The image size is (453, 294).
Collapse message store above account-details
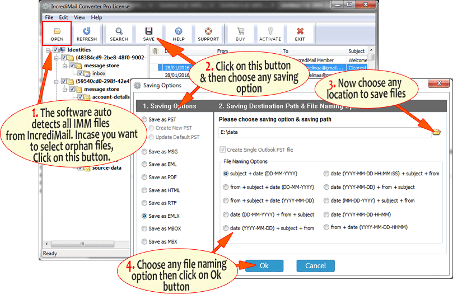click(x=65, y=90)
